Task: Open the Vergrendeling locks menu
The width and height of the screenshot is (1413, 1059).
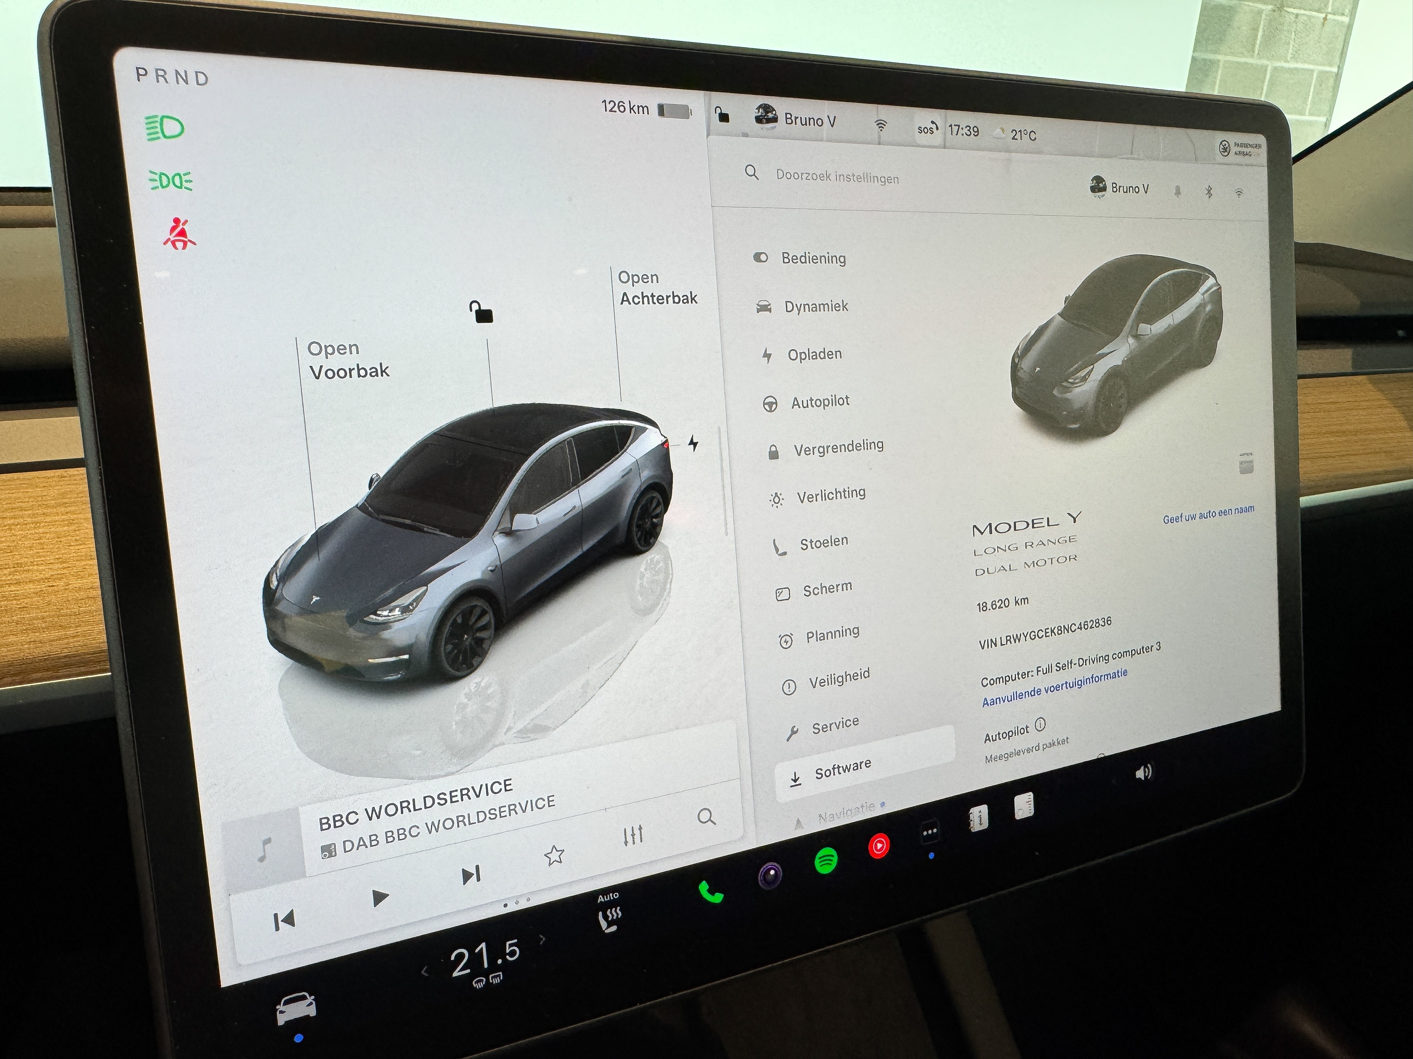Action: tap(825, 448)
